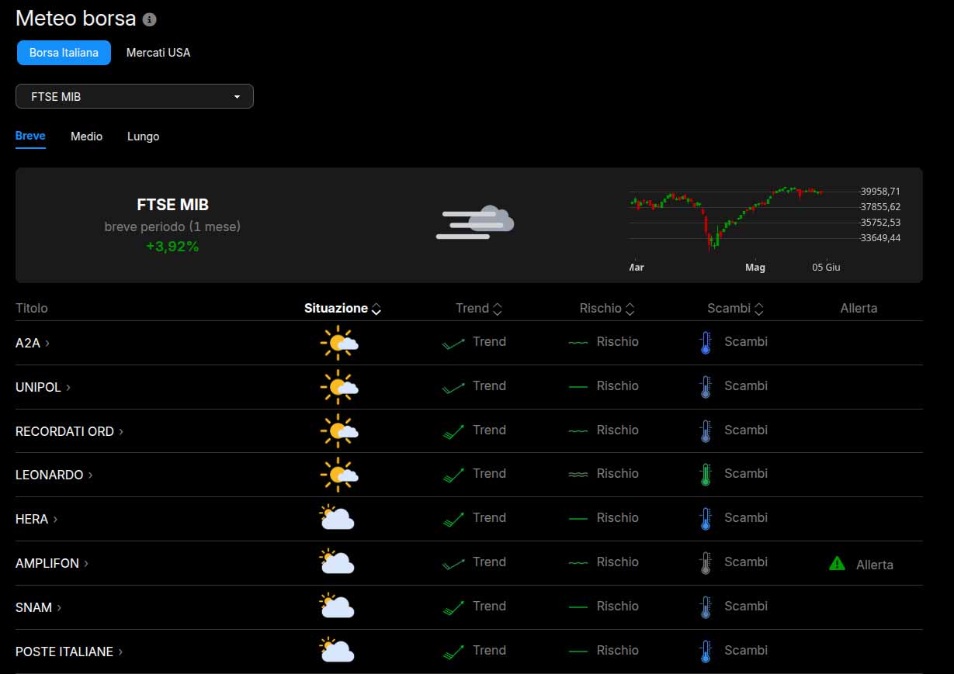Click the wavy risk icon for LEONARDO
954x674 pixels.
click(x=578, y=474)
